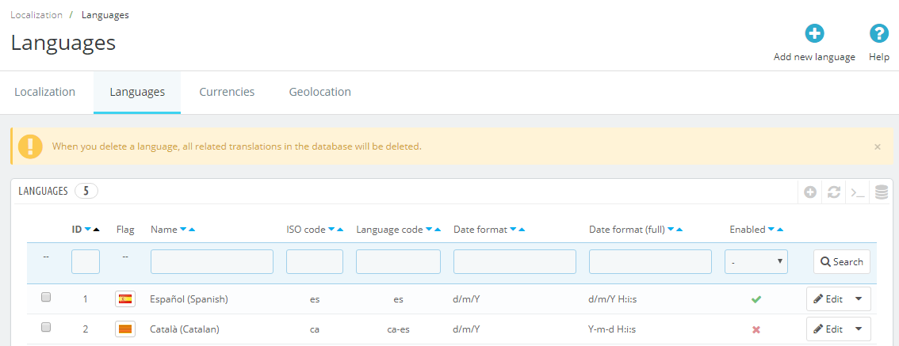
Task: Open the Enabled filter dropdown
Action: [x=756, y=262]
